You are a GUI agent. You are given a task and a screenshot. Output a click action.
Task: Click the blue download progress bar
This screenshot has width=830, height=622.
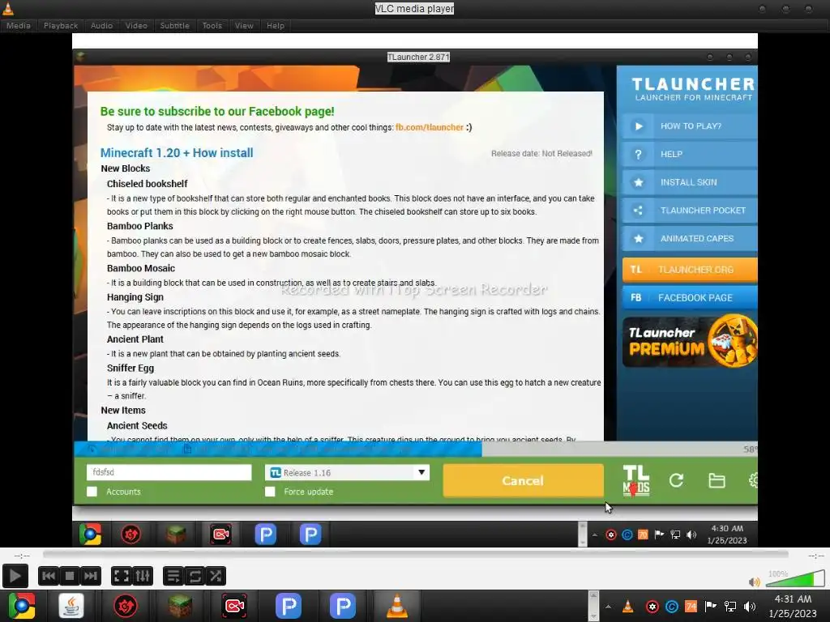(x=278, y=449)
